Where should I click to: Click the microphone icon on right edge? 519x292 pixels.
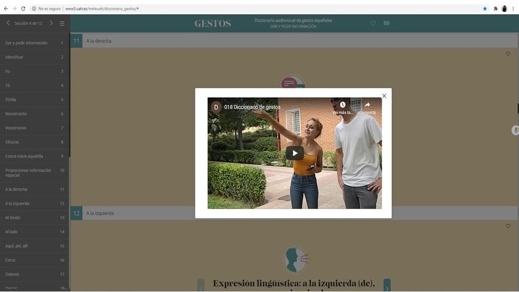click(515, 130)
